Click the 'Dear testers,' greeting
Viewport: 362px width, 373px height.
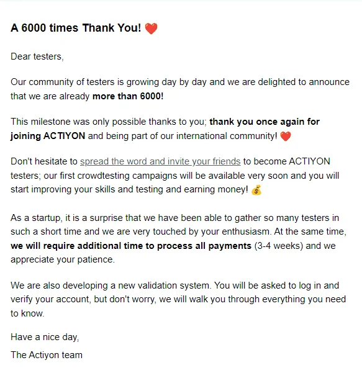pos(37,56)
